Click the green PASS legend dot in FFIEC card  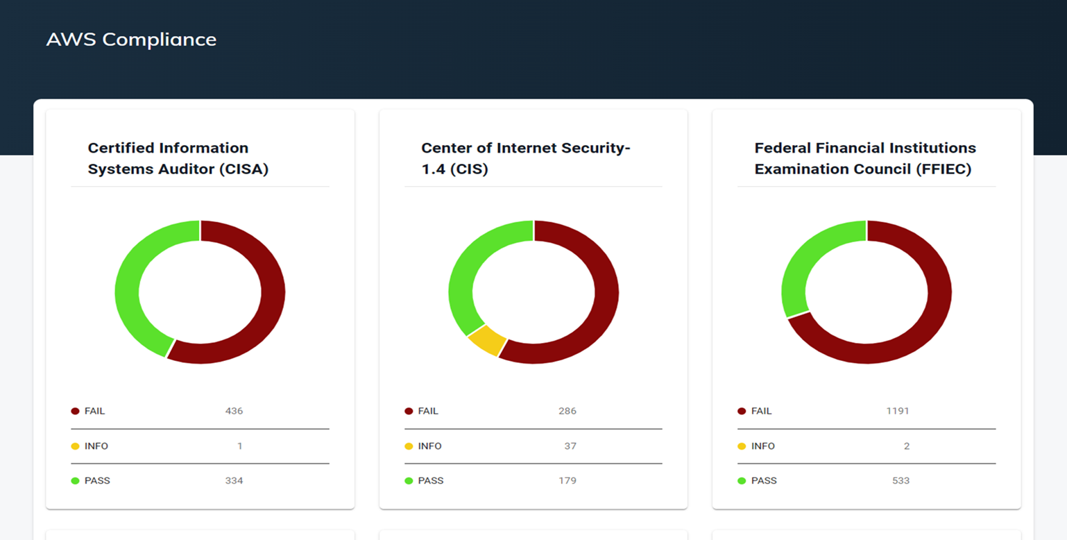pyautogui.click(x=742, y=480)
